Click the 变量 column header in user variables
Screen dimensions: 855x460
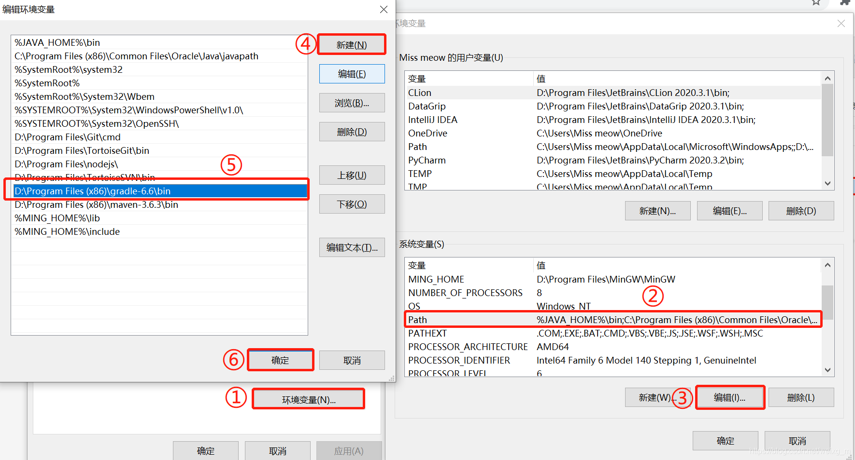point(469,79)
